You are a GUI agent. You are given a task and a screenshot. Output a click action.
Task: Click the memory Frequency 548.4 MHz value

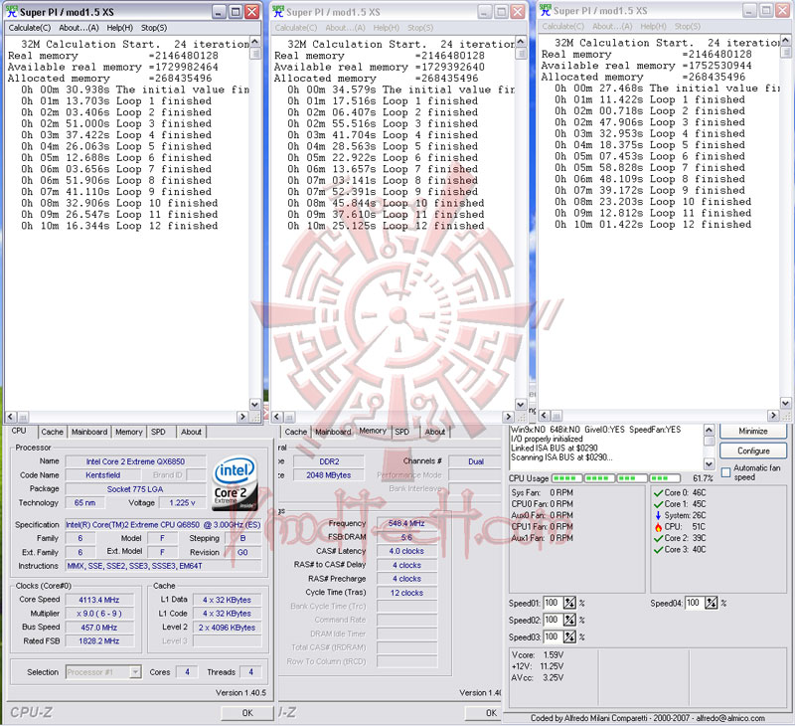click(406, 523)
